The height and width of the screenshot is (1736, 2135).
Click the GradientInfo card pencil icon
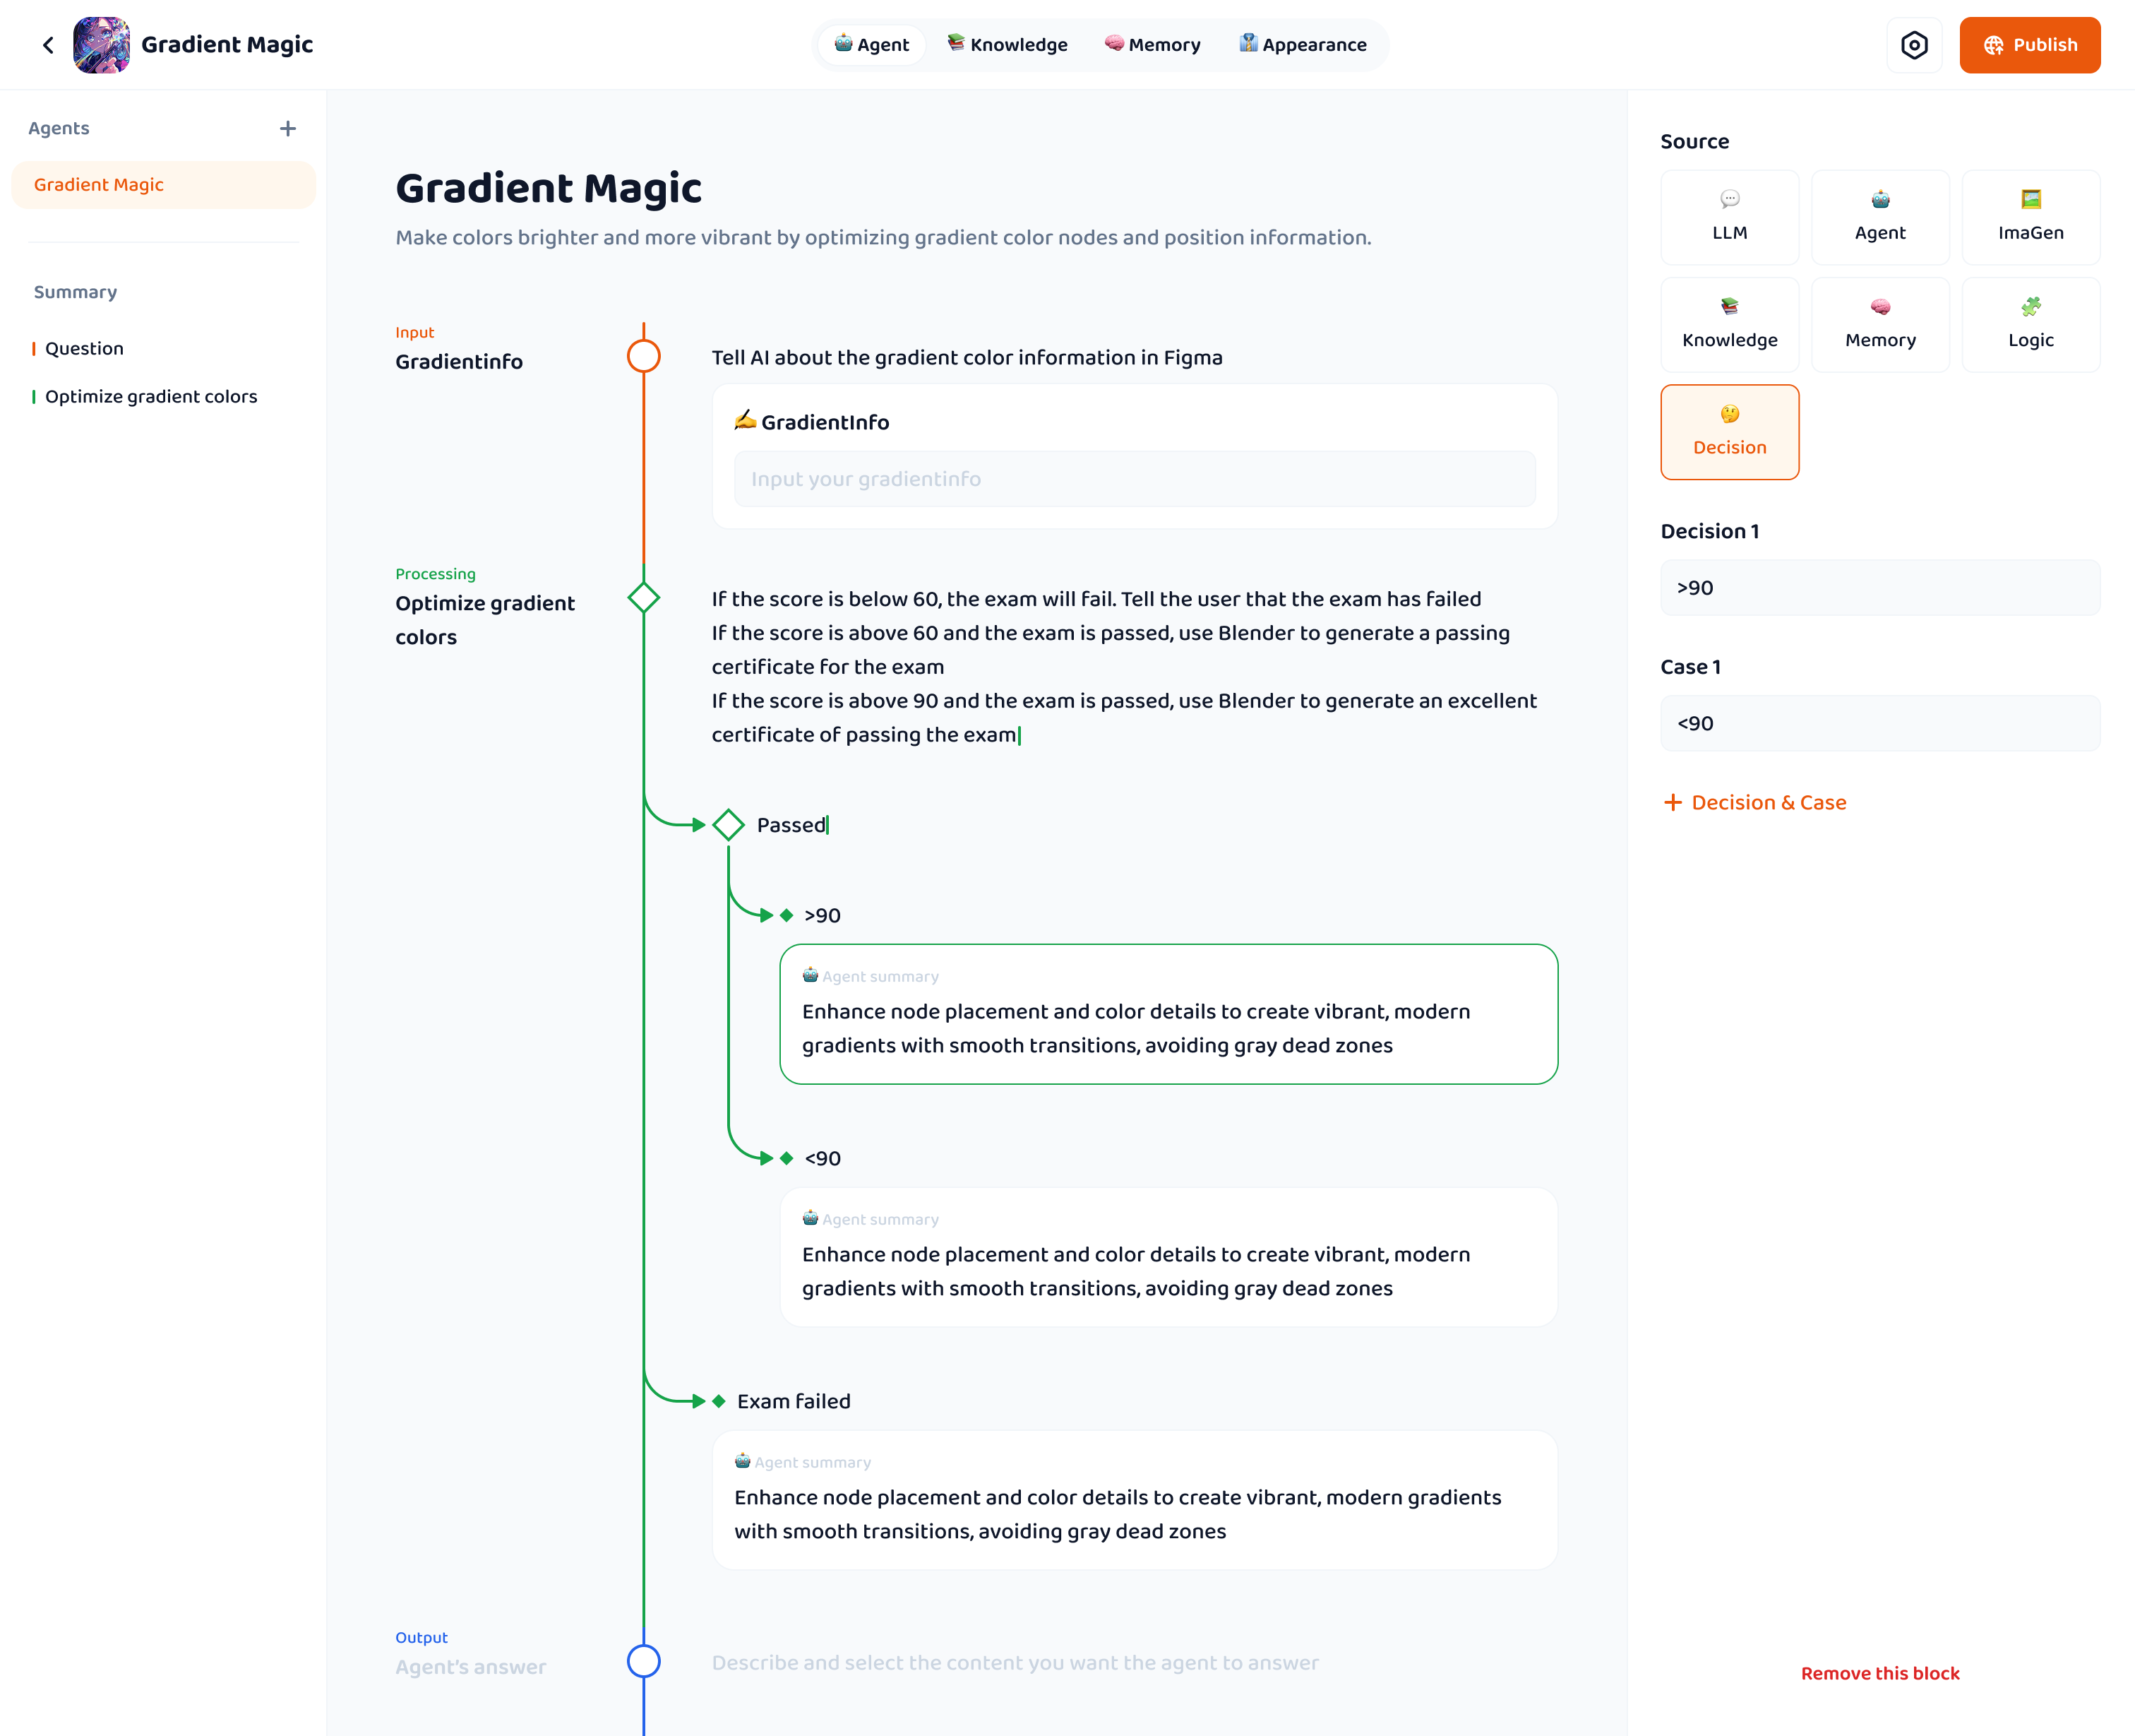[x=746, y=420]
